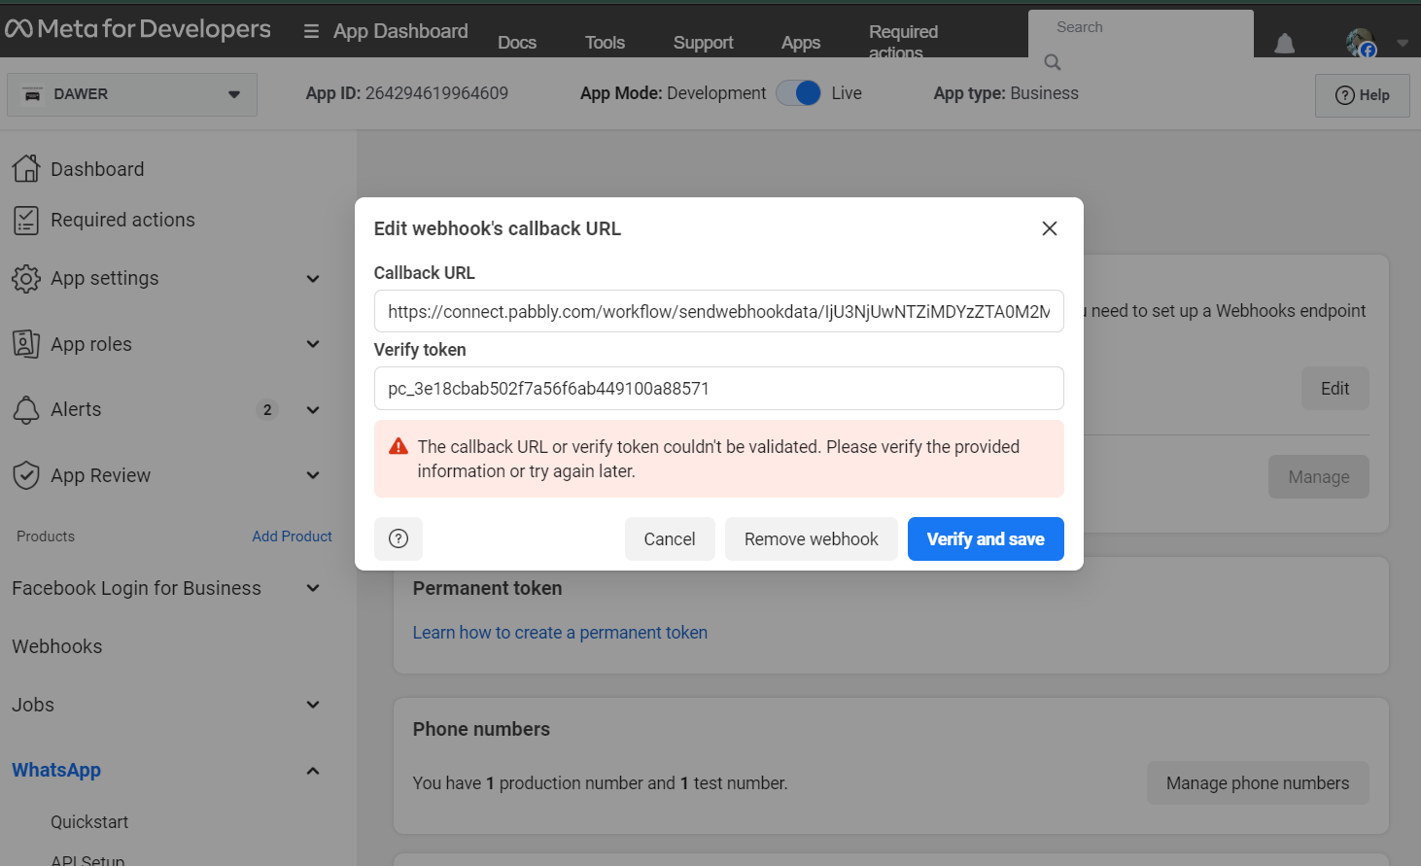Open the Docs menu
This screenshot has height=866, width=1421.
pos(517,43)
